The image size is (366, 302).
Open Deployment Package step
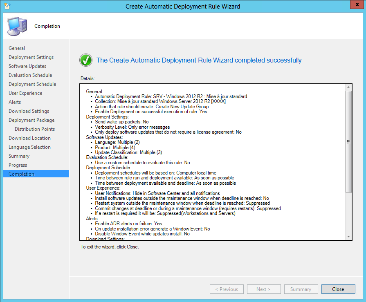click(x=31, y=120)
